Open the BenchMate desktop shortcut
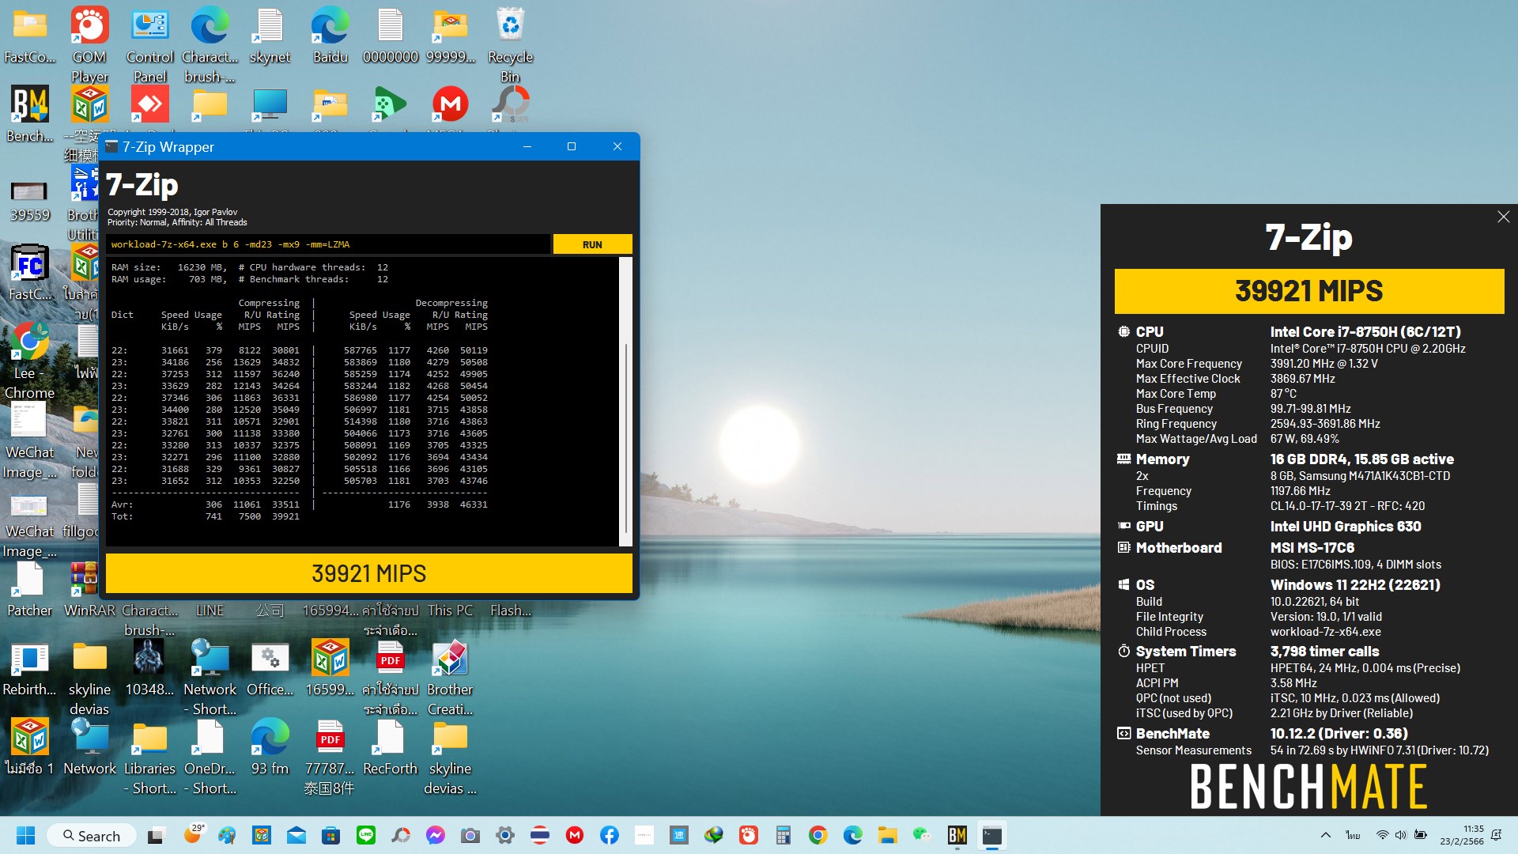Viewport: 1518px width, 854px height. [30, 113]
